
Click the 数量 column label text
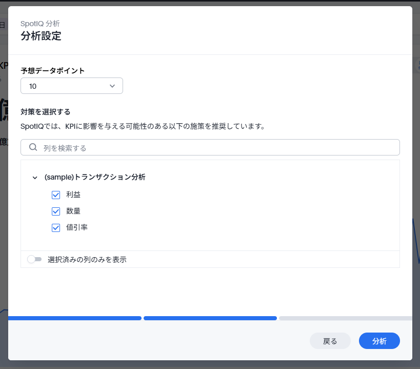pyautogui.click(x=73, y=211)
